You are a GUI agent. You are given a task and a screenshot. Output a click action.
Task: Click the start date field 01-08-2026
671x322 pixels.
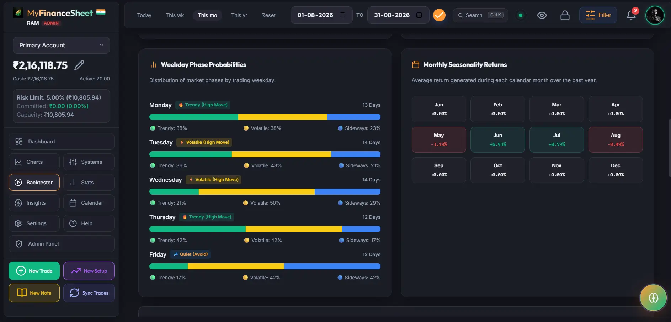tap(321, 15)
